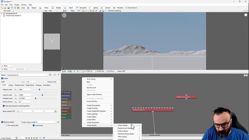Viewport: 249px width, 140px height.
Task: Toggle HD preview mode
Action: (x=96, y=11)
